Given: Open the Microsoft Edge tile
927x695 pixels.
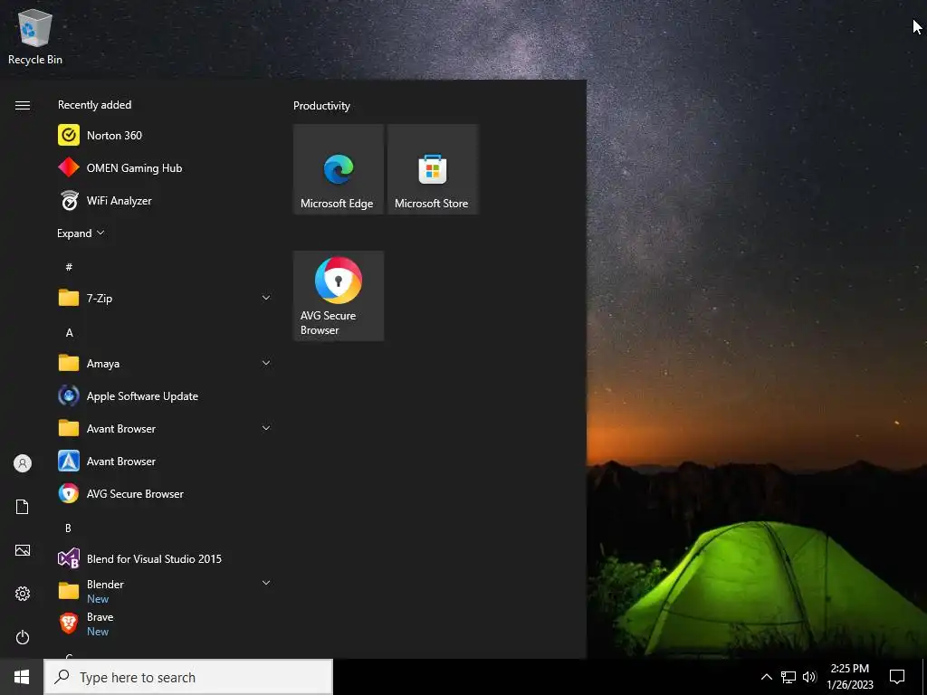Looking at the screenshot, I should tap(339, 169).
